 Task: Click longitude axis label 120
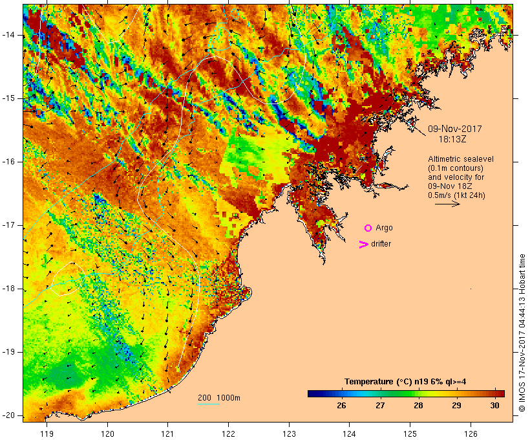coord(107,434)
